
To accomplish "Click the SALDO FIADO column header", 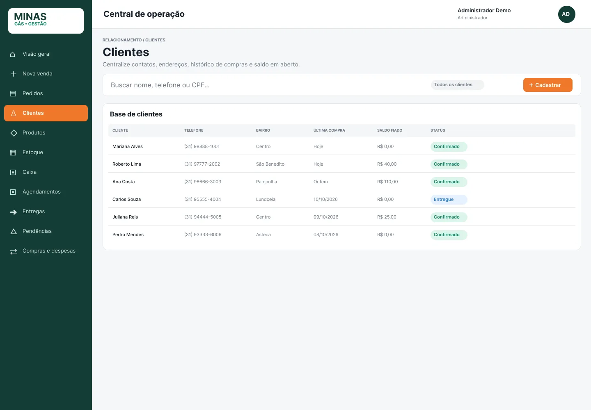I will click(x=389, y=130).
